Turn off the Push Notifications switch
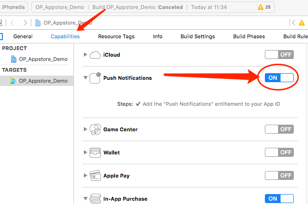Screen dimensions: 308x204 [279, 78]
